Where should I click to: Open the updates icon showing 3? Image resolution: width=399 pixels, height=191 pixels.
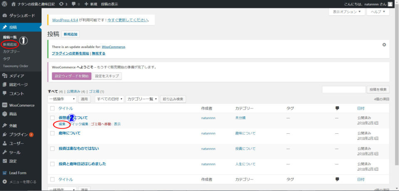pos(63,4)
